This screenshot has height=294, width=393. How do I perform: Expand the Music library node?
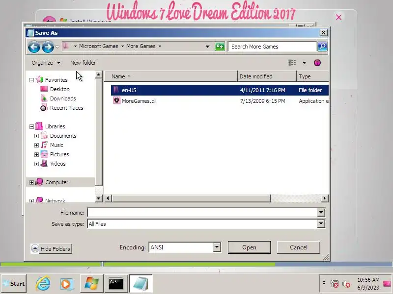pyautogui.click(x=36, y=145)
